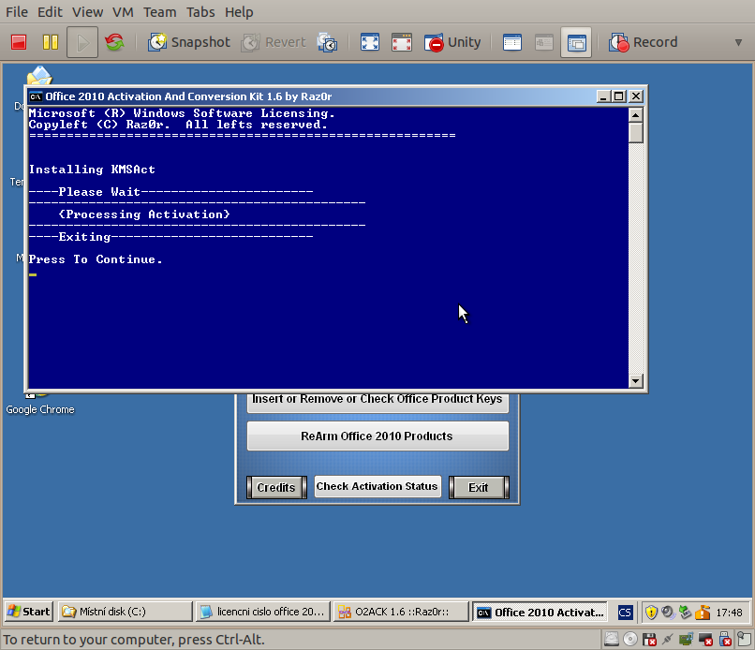This screenshot has width=755, height=650.
Task: Suspend the VM with the yellow pause icon
Action: (x=50, y=42)
